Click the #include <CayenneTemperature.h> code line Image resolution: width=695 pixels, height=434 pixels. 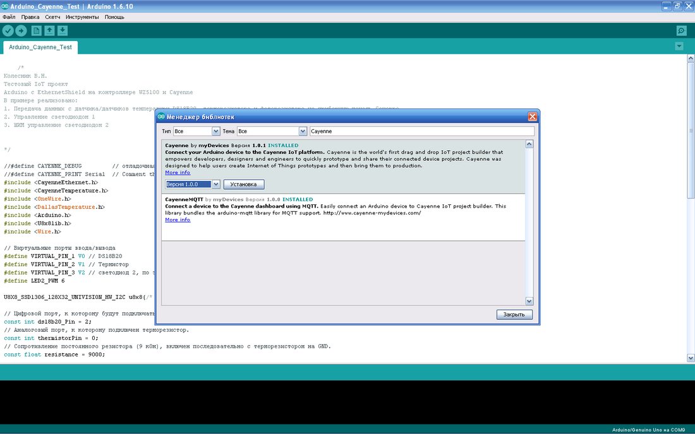56,191
